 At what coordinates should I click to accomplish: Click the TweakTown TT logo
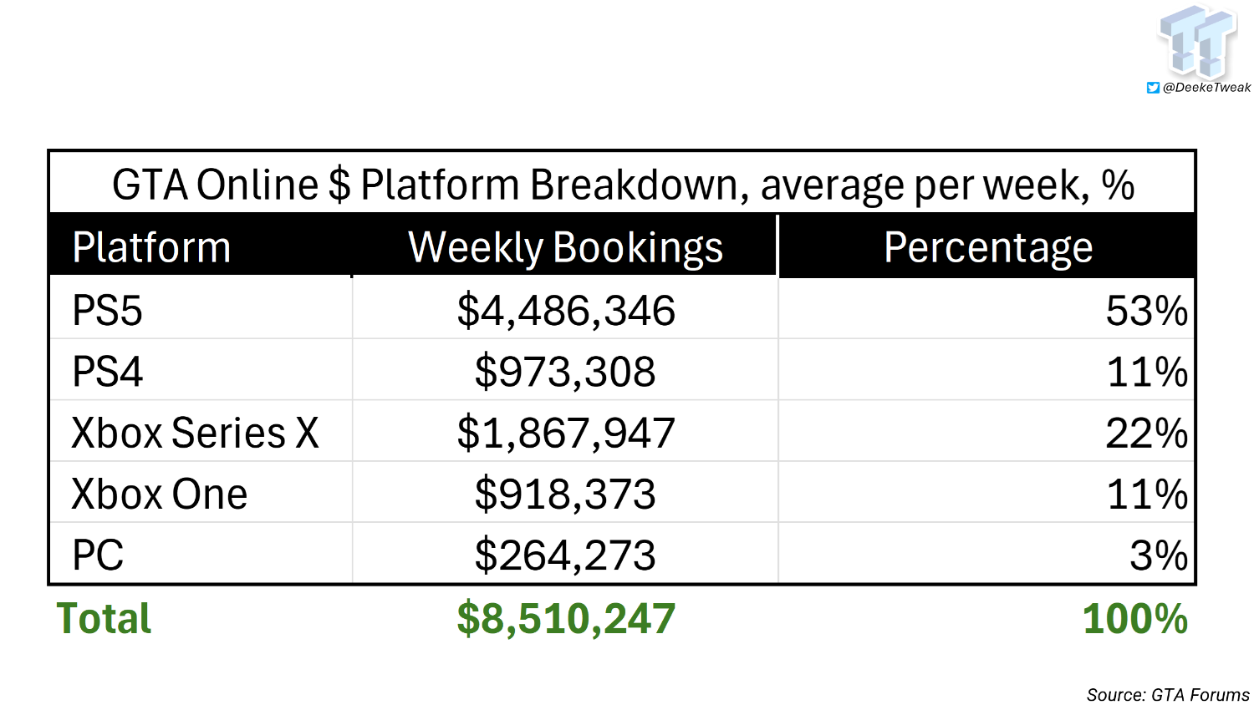coord(1197,42)
